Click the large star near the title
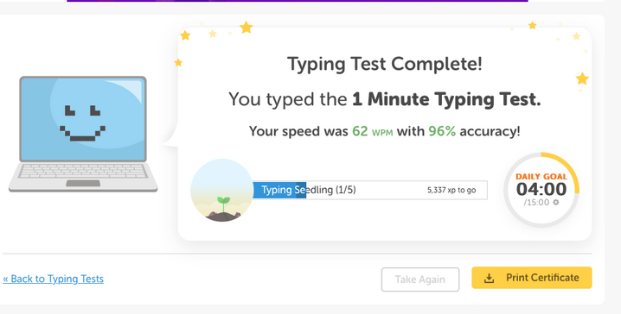 246,28
